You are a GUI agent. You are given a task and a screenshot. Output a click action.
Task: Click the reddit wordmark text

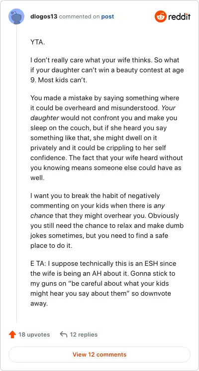coord(180,16)
